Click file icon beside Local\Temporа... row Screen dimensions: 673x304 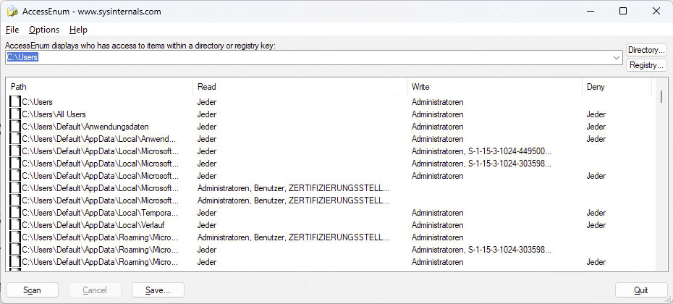click(15, 213)
